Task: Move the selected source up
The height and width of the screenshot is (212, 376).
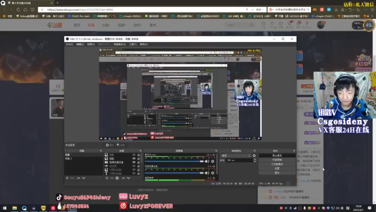Action: point(123,178)
